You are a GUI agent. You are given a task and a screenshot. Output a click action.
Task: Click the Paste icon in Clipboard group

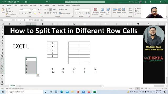[3, 10]
